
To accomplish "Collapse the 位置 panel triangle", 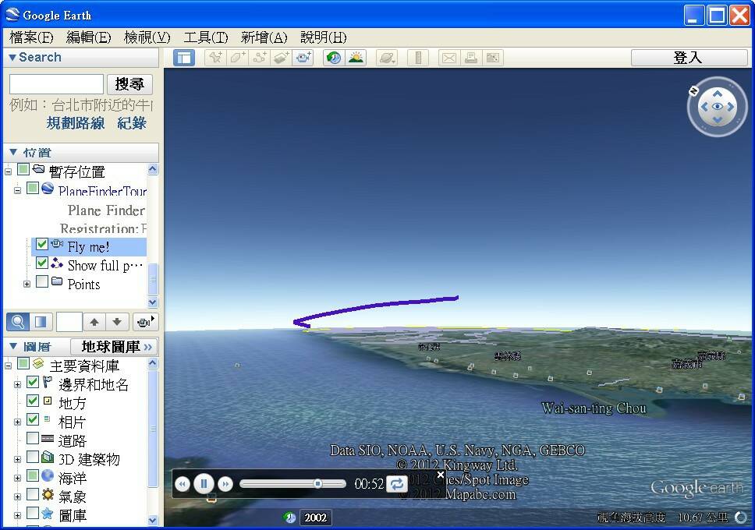I will 13,152.
